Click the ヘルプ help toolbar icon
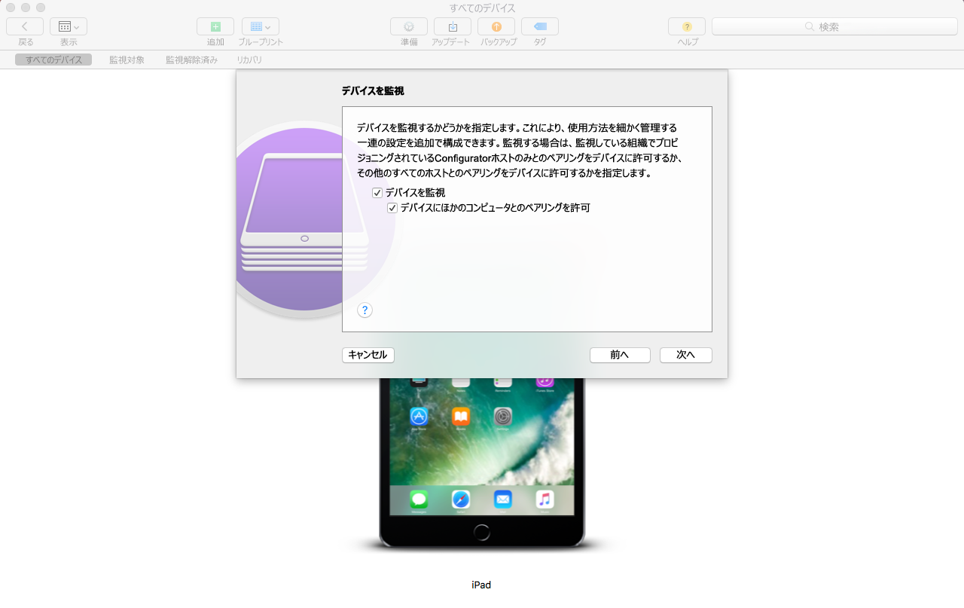The height and width of the screenshot is (608, 964). [687, 26]
